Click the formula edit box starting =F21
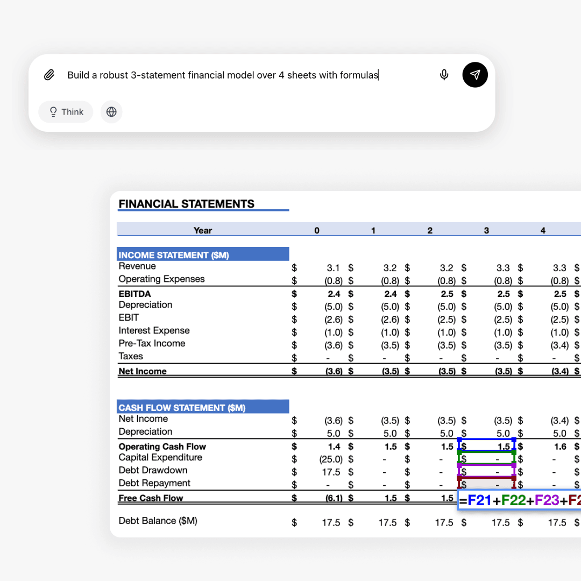This screenshot has width=581, height=581. tap(519, 500)
